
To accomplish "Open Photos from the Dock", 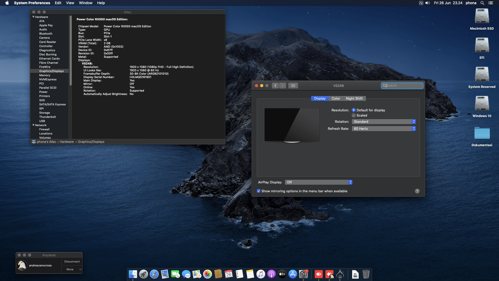I will pos(207,274).
